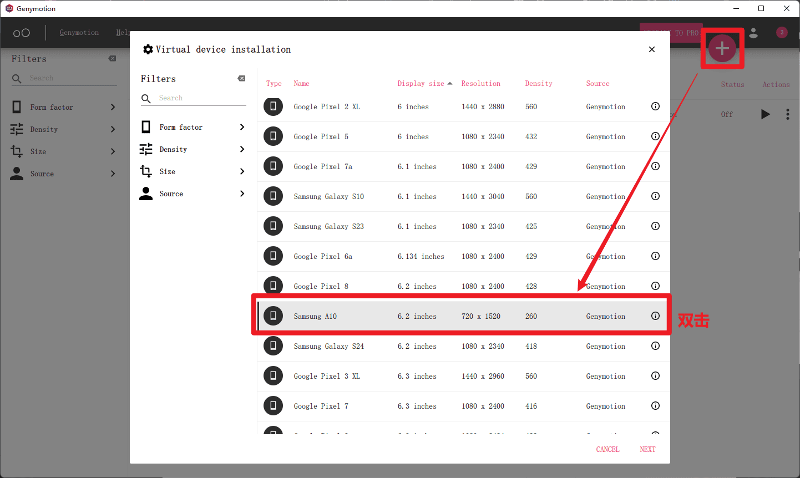The width and height of the screenshot is (800, 478).
Task: Open info for Google Pixel 2 XL
Action: click(655, 106)
